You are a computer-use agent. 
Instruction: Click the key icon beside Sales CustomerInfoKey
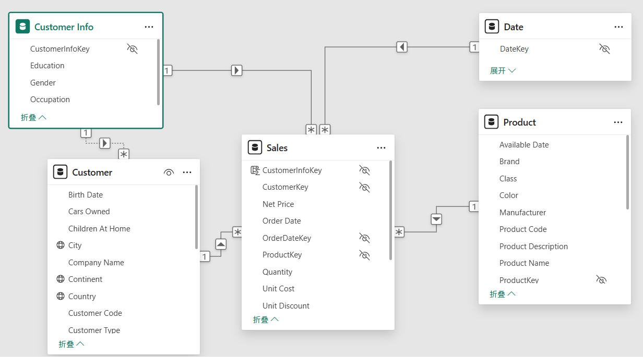pos(255,170)
